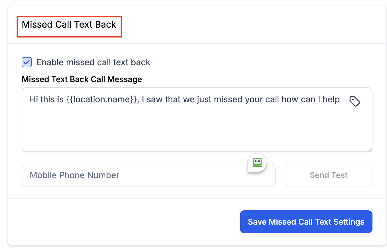Screen dimensions: 387x248
Task: Click the "Mobile Phone Number" placeholder text
Action: tap(75, 175)
